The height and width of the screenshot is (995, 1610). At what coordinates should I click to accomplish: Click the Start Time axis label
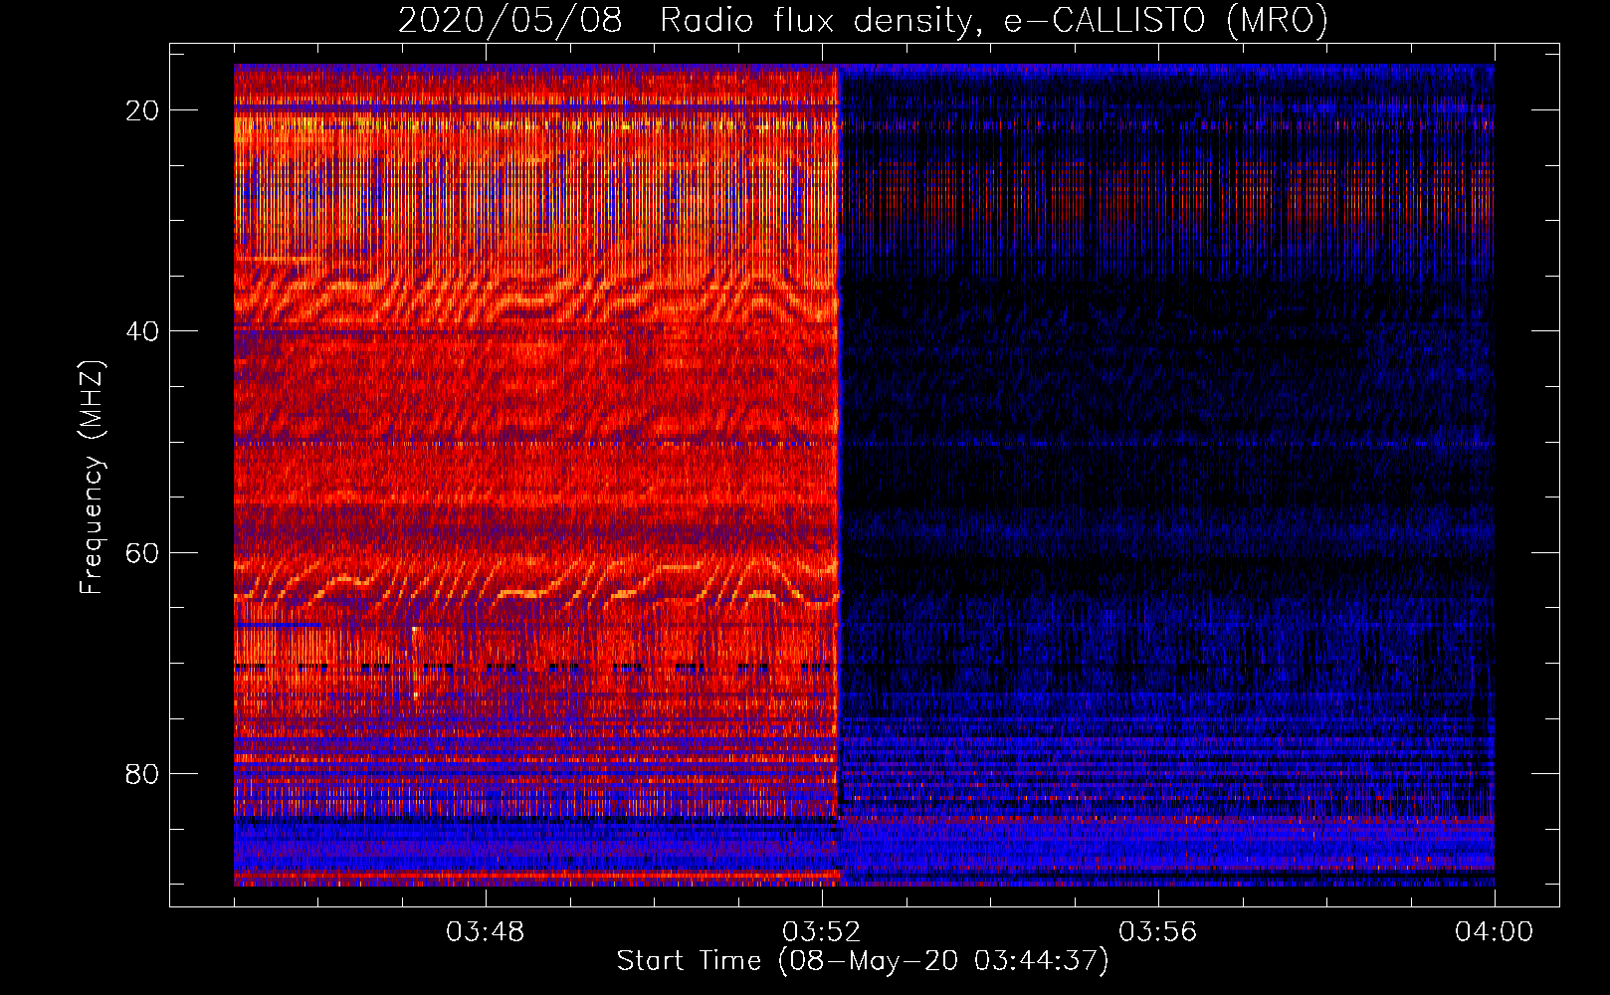[863, 960]
